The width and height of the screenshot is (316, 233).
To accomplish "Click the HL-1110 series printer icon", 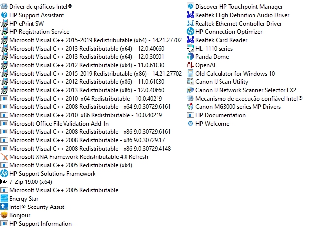I will [190, 48].
